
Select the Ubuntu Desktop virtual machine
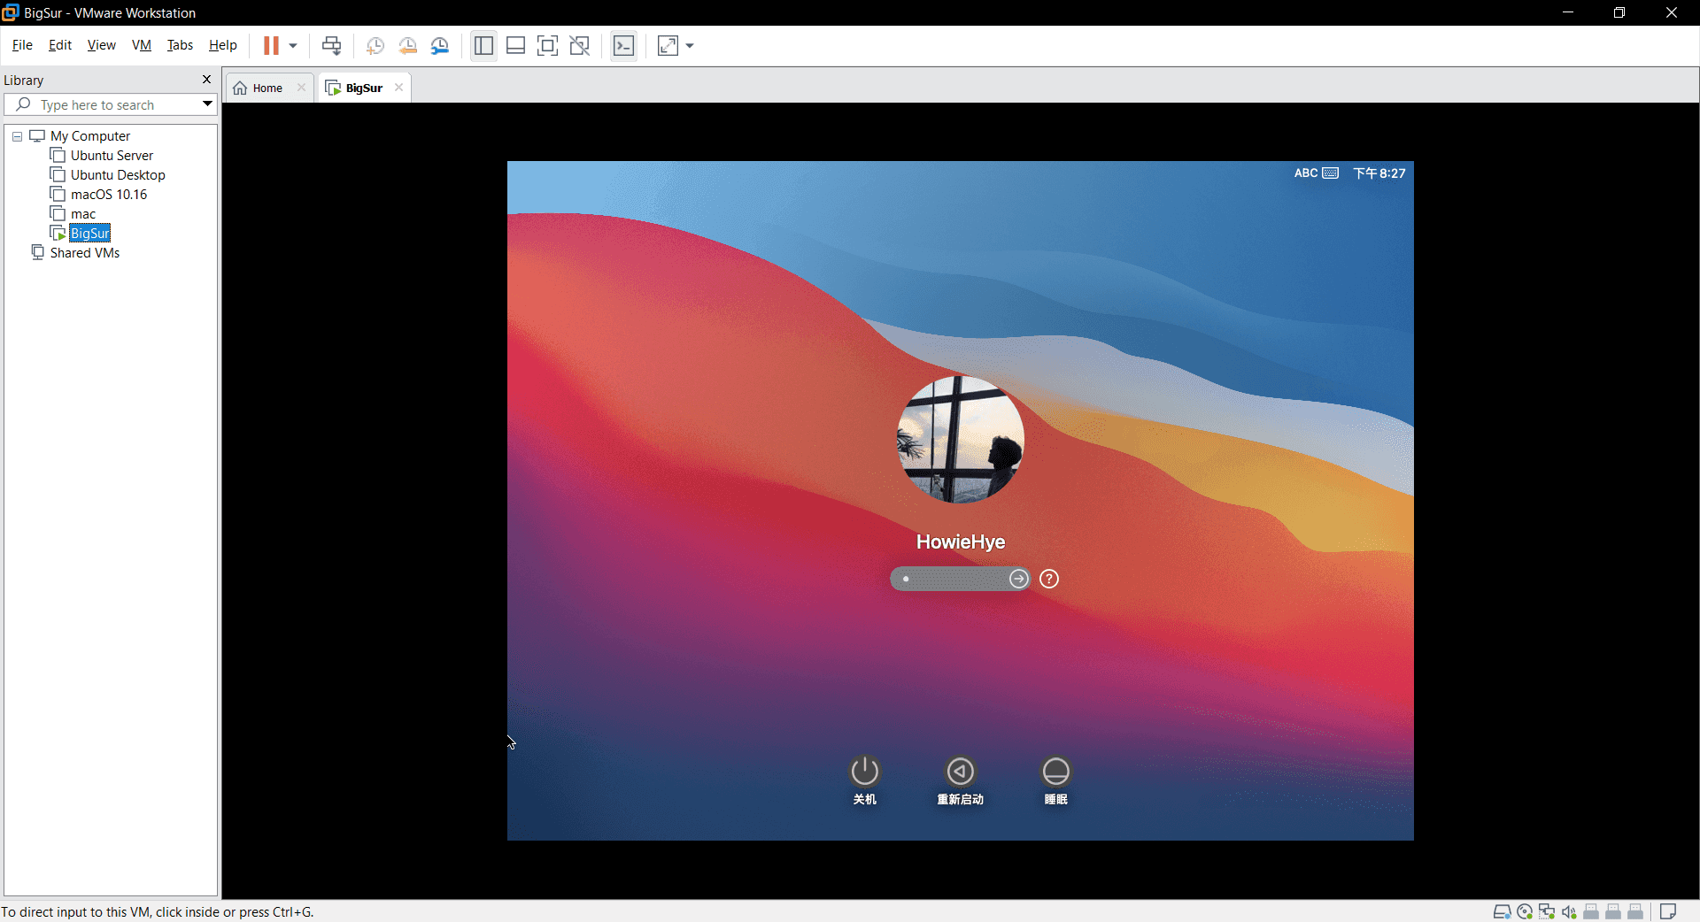(x=118, y=175)
